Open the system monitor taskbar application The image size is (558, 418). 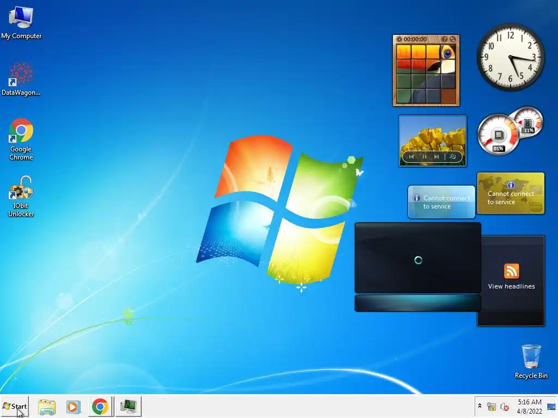click(x=129, y=407)
